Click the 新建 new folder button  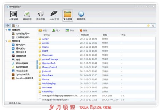coord(43,30)
